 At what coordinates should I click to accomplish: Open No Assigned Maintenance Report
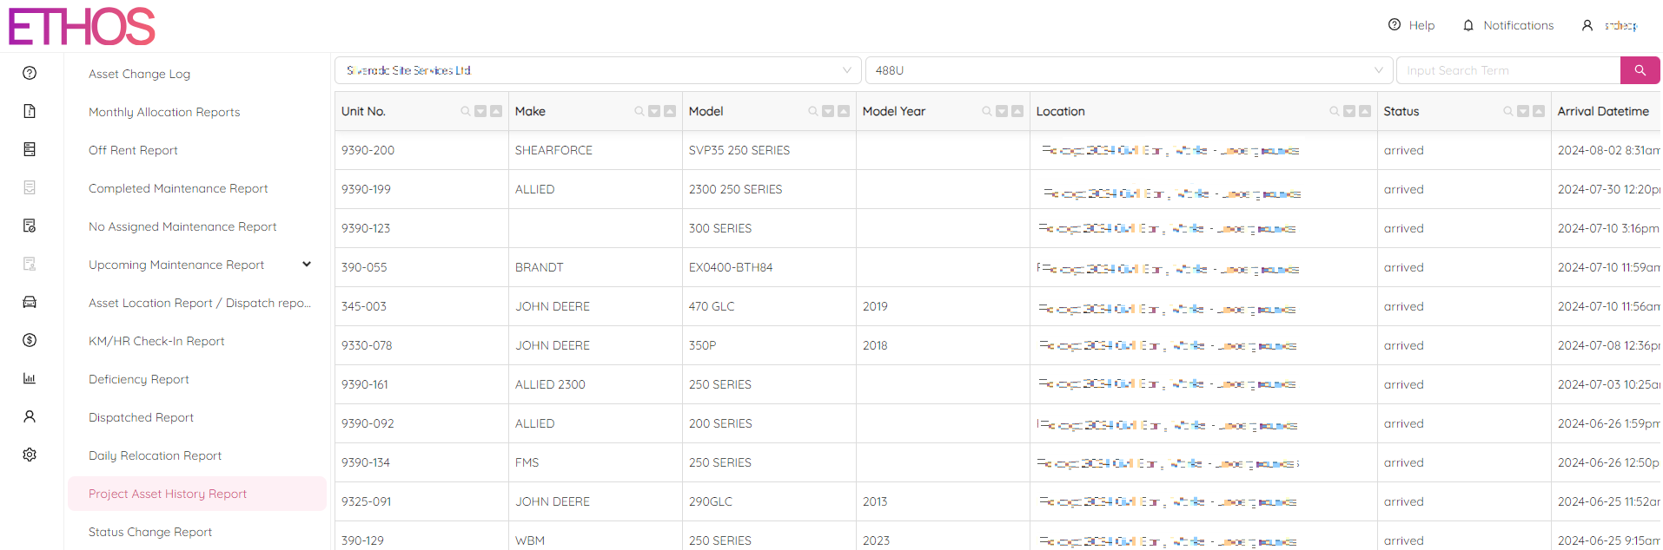(x=182, y=226)
